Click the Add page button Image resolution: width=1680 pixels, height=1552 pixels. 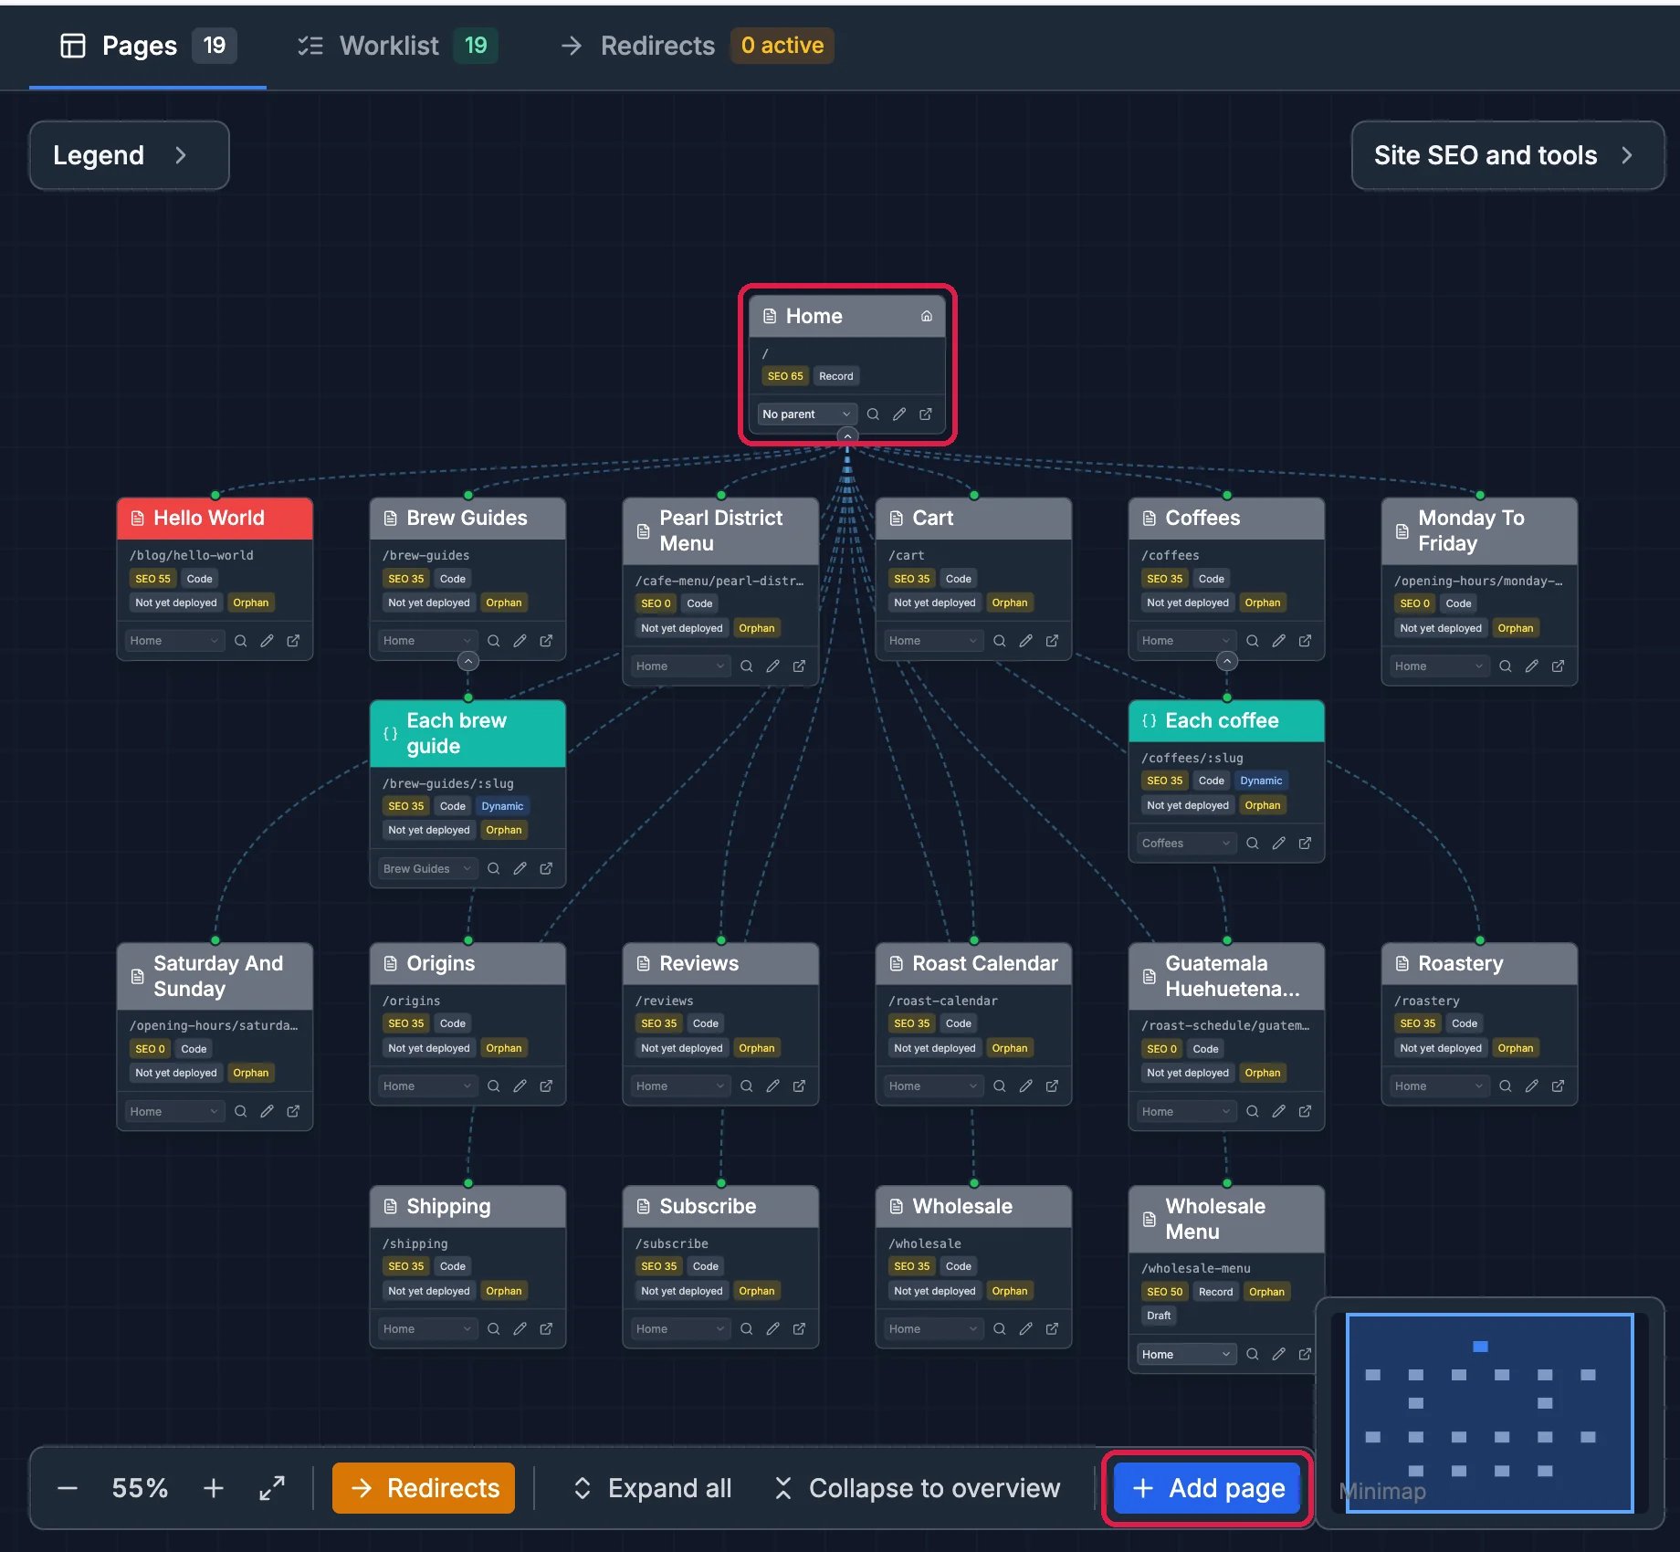tap(1207, 1488)
